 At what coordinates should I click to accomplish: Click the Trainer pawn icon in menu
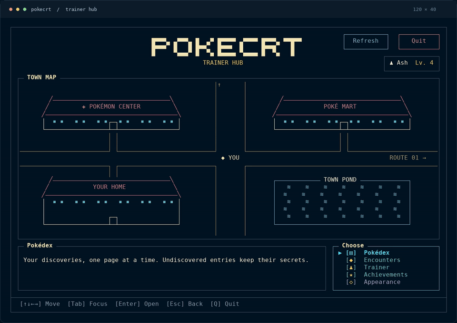[x=351, y=267]
